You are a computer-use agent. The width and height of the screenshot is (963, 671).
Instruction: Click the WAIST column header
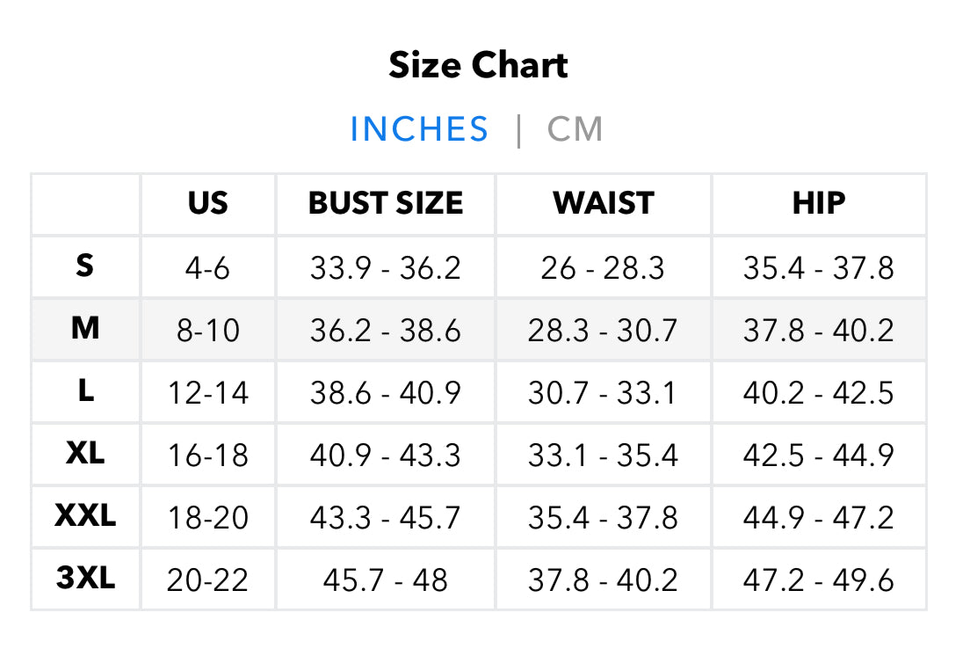coord(603,204)
